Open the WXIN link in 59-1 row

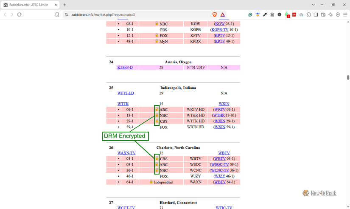click(220, 127)
